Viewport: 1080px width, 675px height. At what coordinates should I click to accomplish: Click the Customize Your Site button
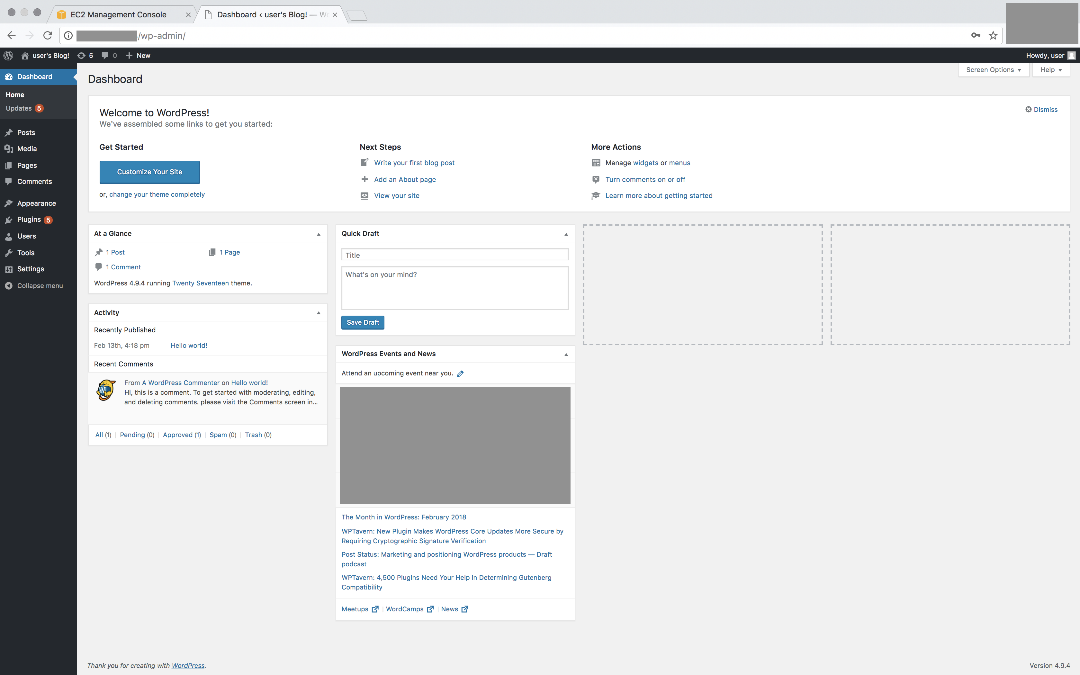point(149,172)
